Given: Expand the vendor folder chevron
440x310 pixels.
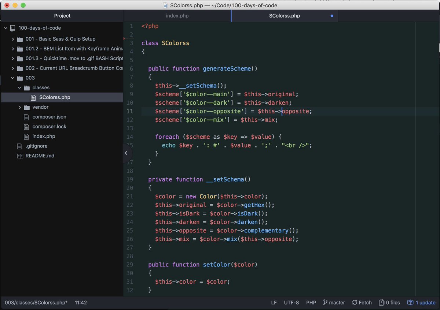Looking at the screenshot, I should 20,107.
